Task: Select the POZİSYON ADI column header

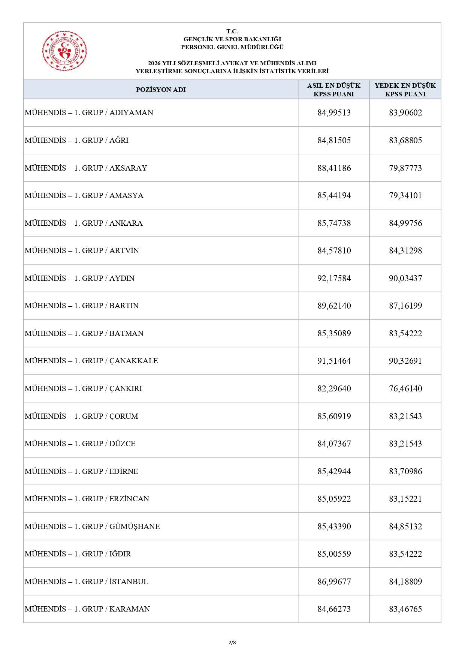Action: pyautogui.click(x=161, y=90)
